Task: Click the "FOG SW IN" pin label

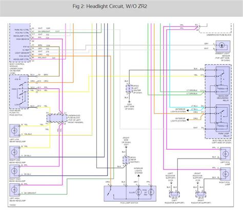Action: (x=24, y=56)
